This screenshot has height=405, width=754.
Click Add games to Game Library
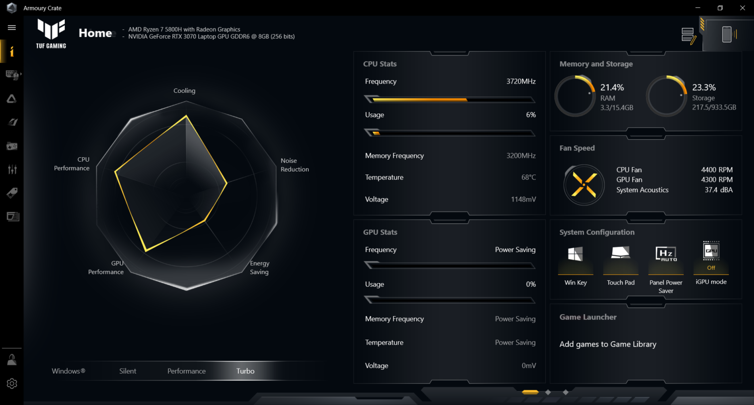click(608, 344)
